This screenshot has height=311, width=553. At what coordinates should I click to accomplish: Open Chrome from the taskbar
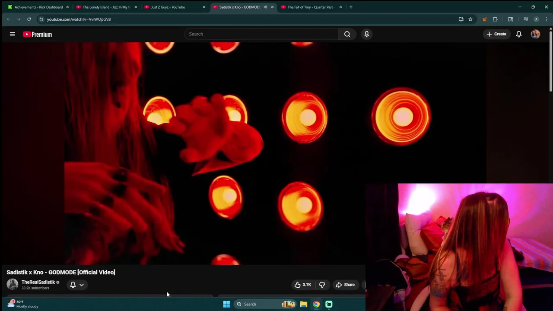(x=316, y=304)
